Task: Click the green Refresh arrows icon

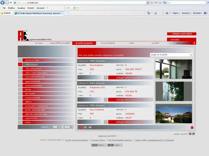Action: pyautogui.click(x=156, y=3)
